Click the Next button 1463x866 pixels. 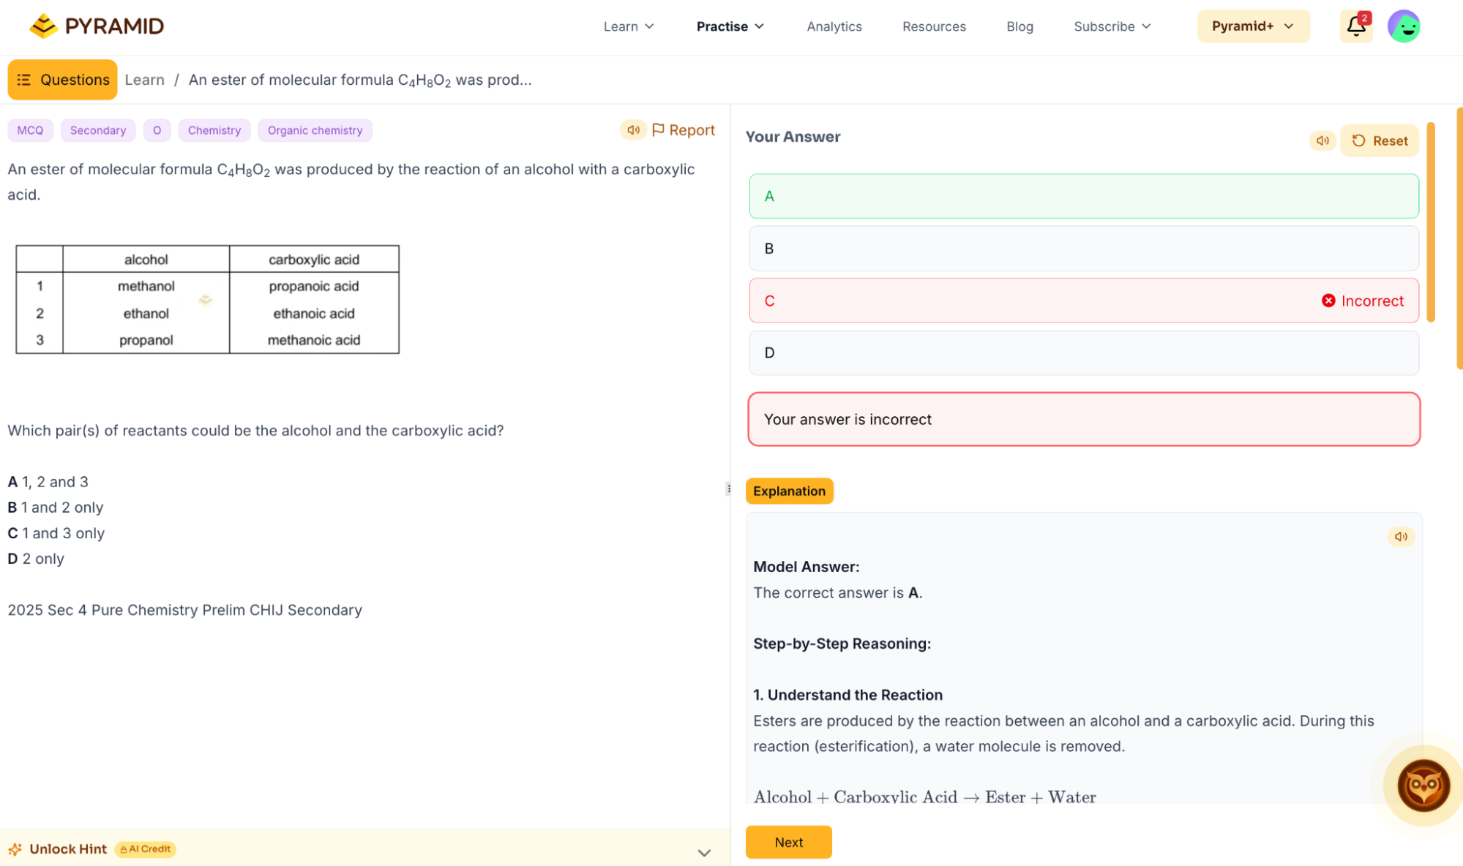tap(788, 842)
